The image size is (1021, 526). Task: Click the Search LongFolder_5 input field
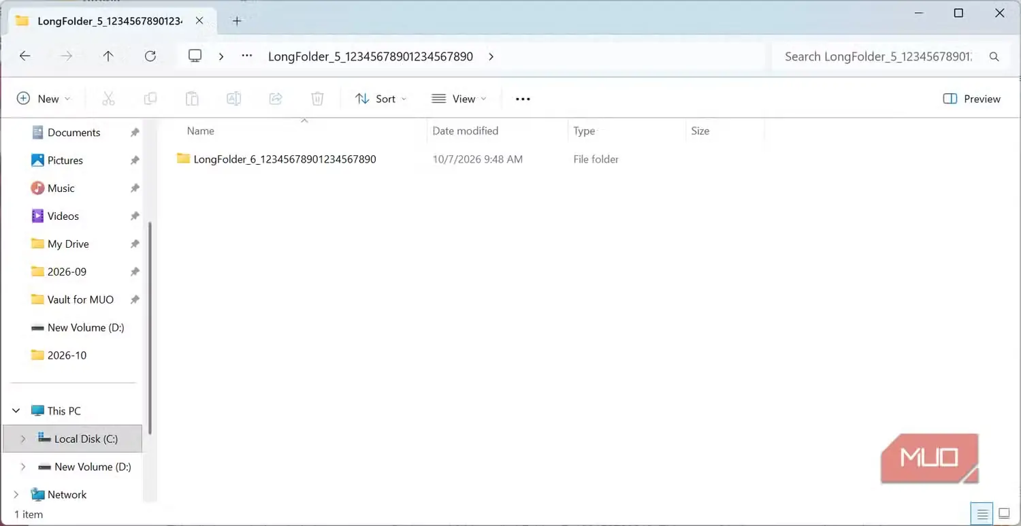pyautogui.click(x=878, y=56)
